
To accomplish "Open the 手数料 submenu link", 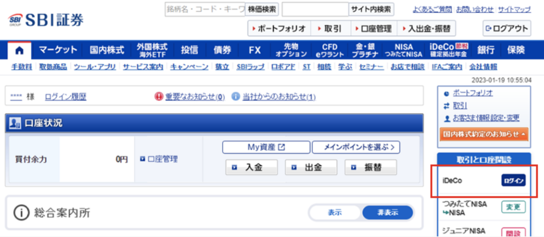I will click(21, 67).
